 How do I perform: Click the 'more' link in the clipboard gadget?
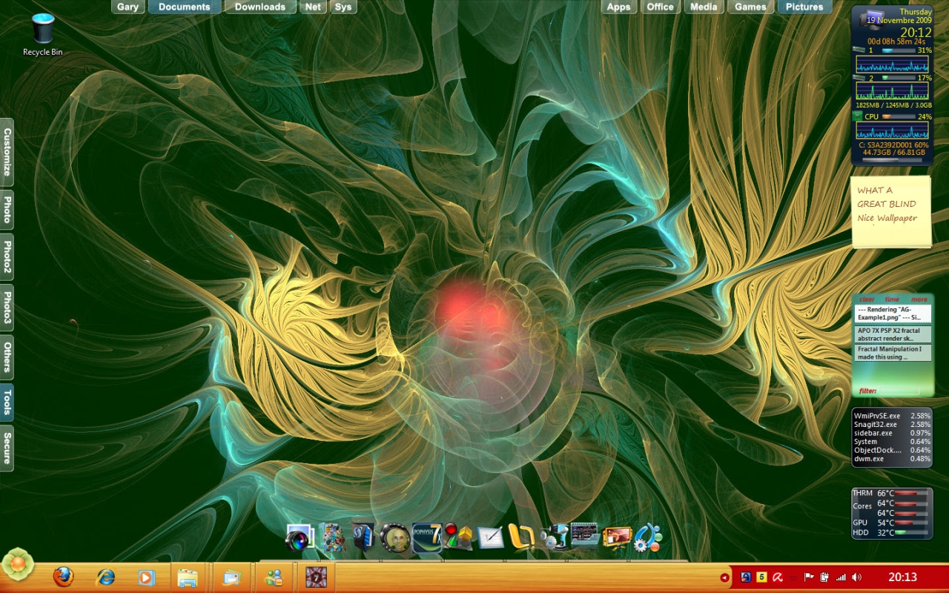click(x=919, y=299)
